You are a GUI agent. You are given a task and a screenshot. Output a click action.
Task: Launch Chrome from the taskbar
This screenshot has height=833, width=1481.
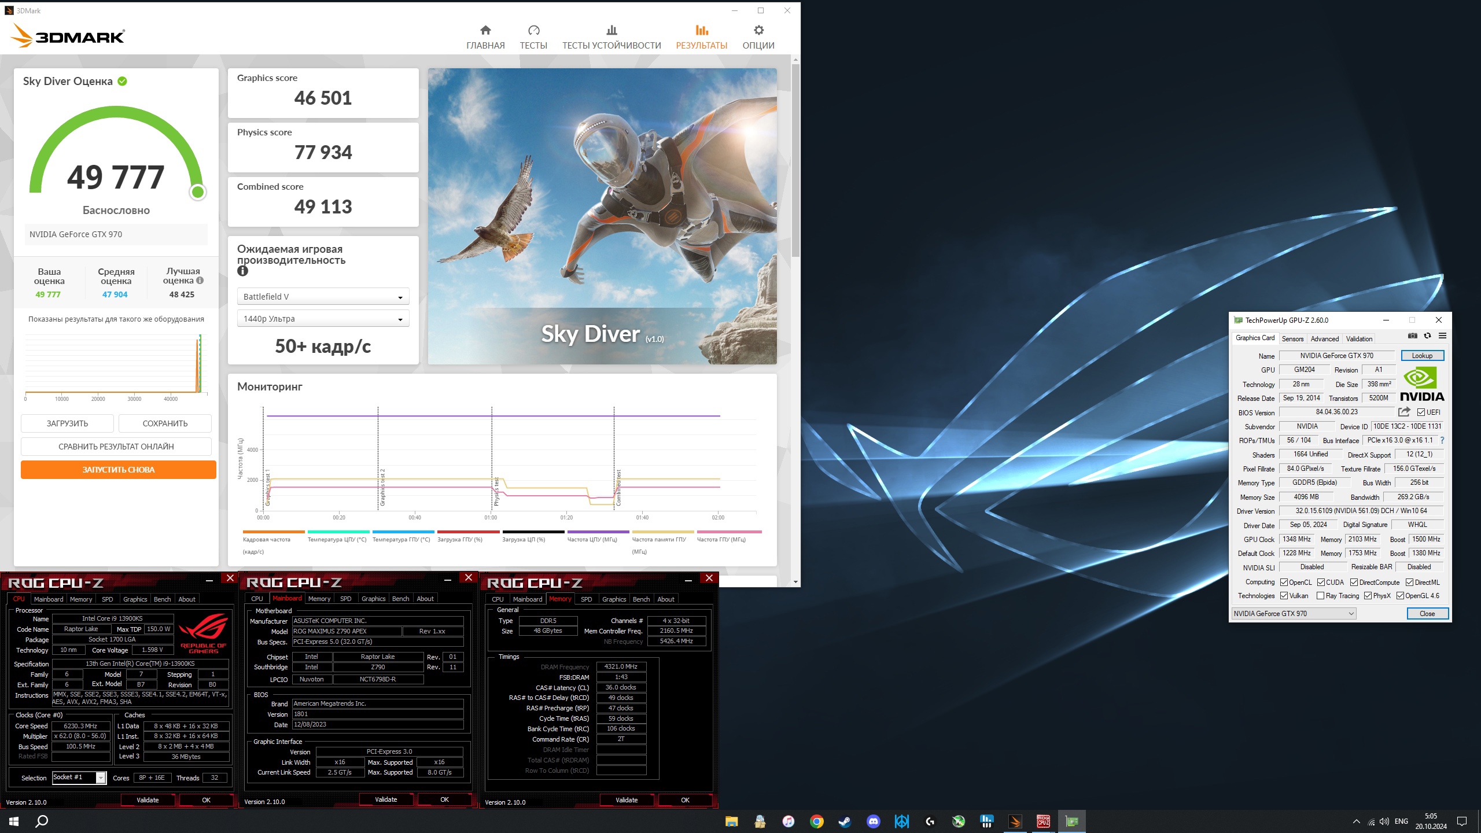coord(816,821)
